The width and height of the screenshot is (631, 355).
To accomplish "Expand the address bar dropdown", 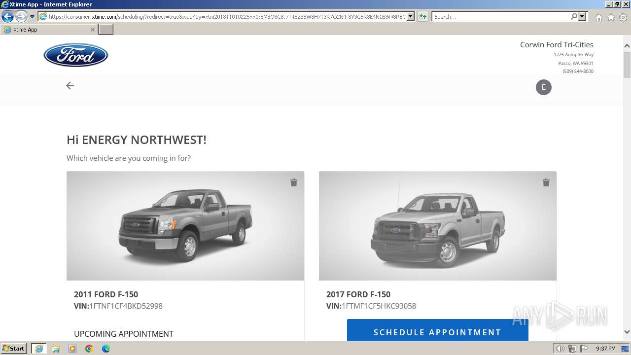I will (411, 17).
